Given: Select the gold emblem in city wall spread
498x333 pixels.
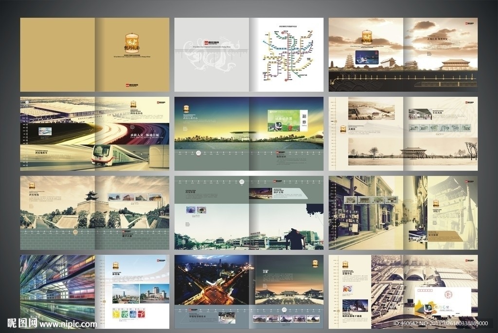Looking at the screenshot, I should tap(33, 186).
